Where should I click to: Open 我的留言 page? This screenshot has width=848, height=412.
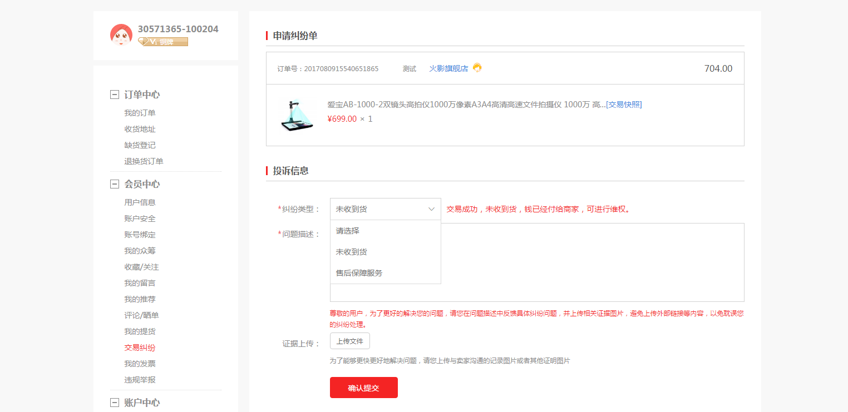(x=140, y=283)
